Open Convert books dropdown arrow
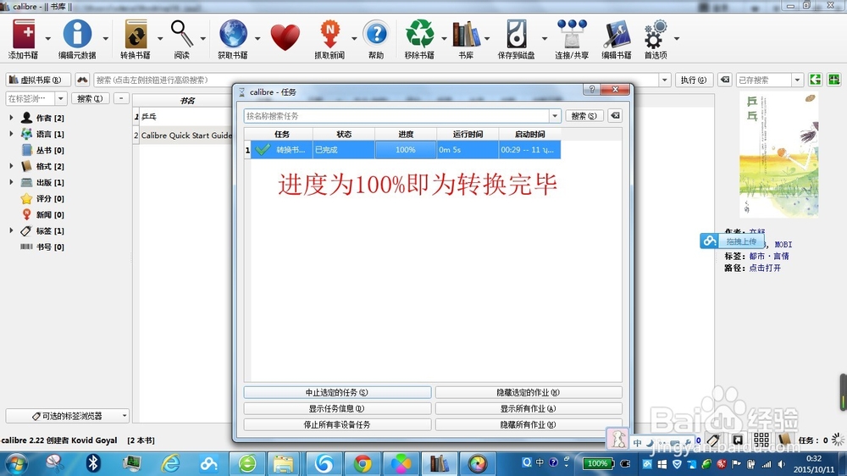The width and height of the screenshot is (847, 476). [160, 38]
